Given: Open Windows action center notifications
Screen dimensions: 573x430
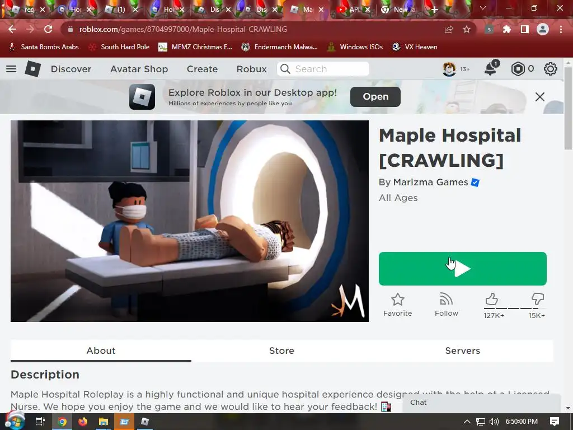Looking at the screenshot, I should click(x=555, y=422).
